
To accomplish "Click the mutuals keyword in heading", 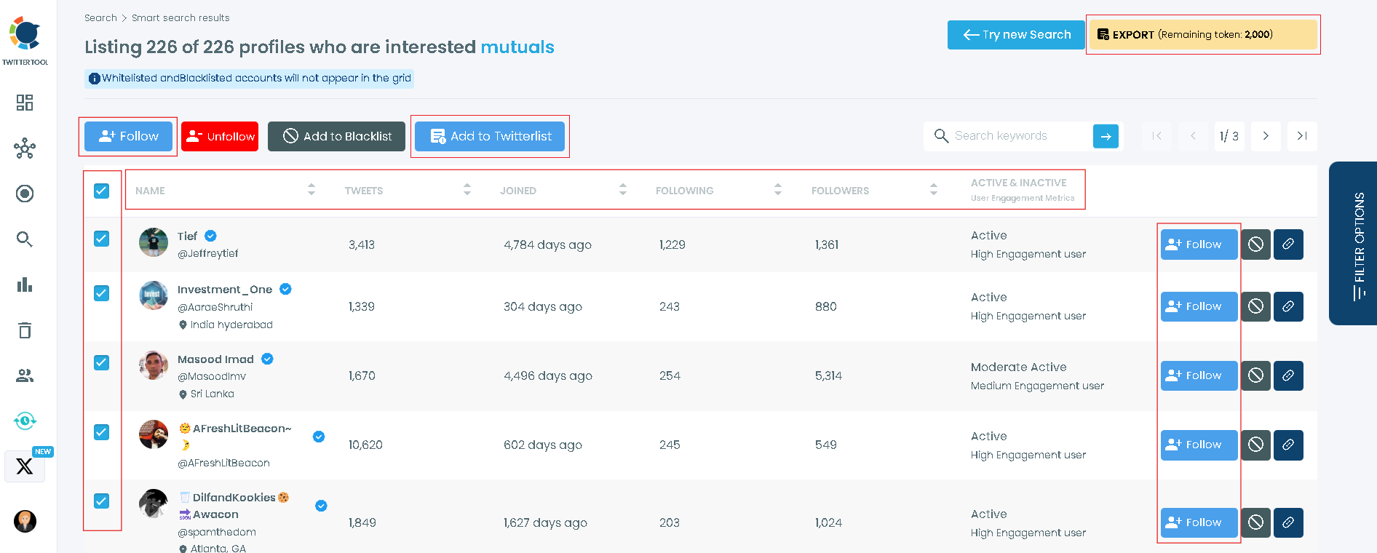I will click(x=517, y=47).
